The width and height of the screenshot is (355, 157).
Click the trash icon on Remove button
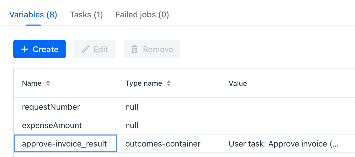click(x=135, y=49)
